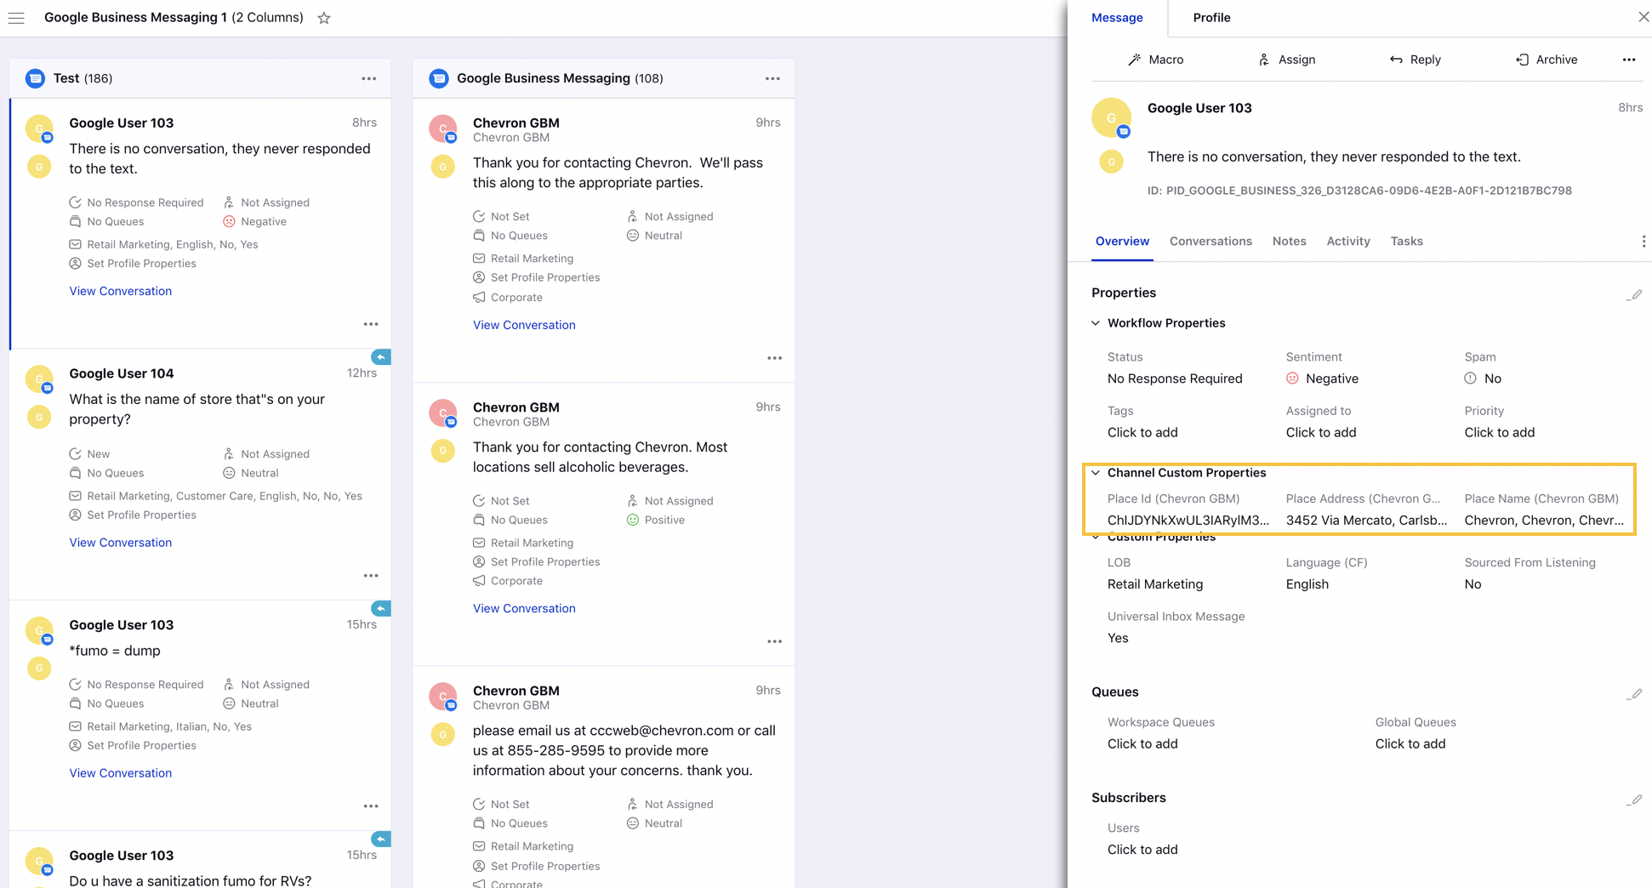View Conversation for Google User 104 message

[120, 543]
